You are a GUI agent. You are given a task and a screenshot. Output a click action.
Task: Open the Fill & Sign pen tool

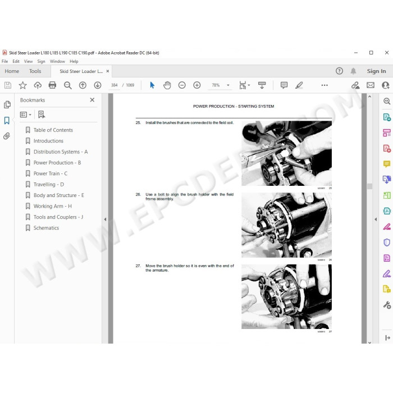(387, 274)
